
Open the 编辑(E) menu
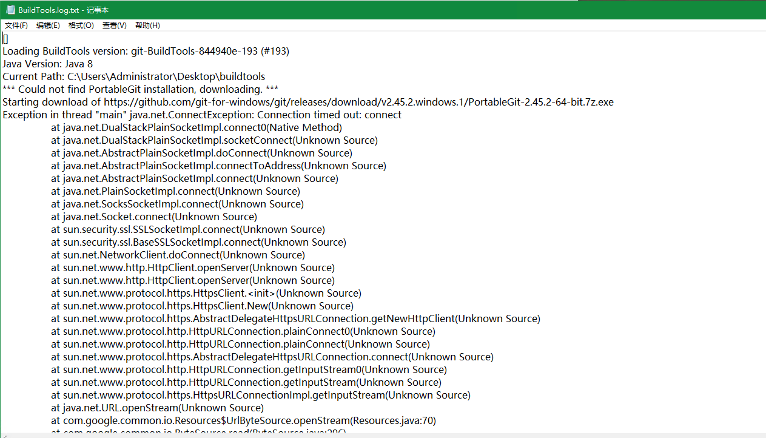click(x=48, y=25)
